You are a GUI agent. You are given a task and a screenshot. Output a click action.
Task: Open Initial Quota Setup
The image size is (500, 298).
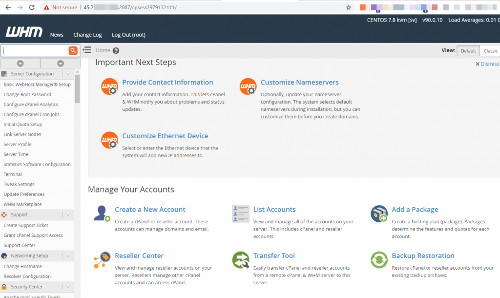click(22, 125)
